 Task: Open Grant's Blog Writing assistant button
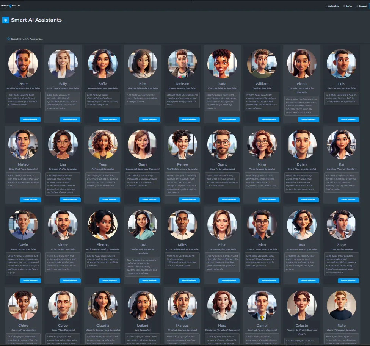pyautogui.click(x=229, y=200)
